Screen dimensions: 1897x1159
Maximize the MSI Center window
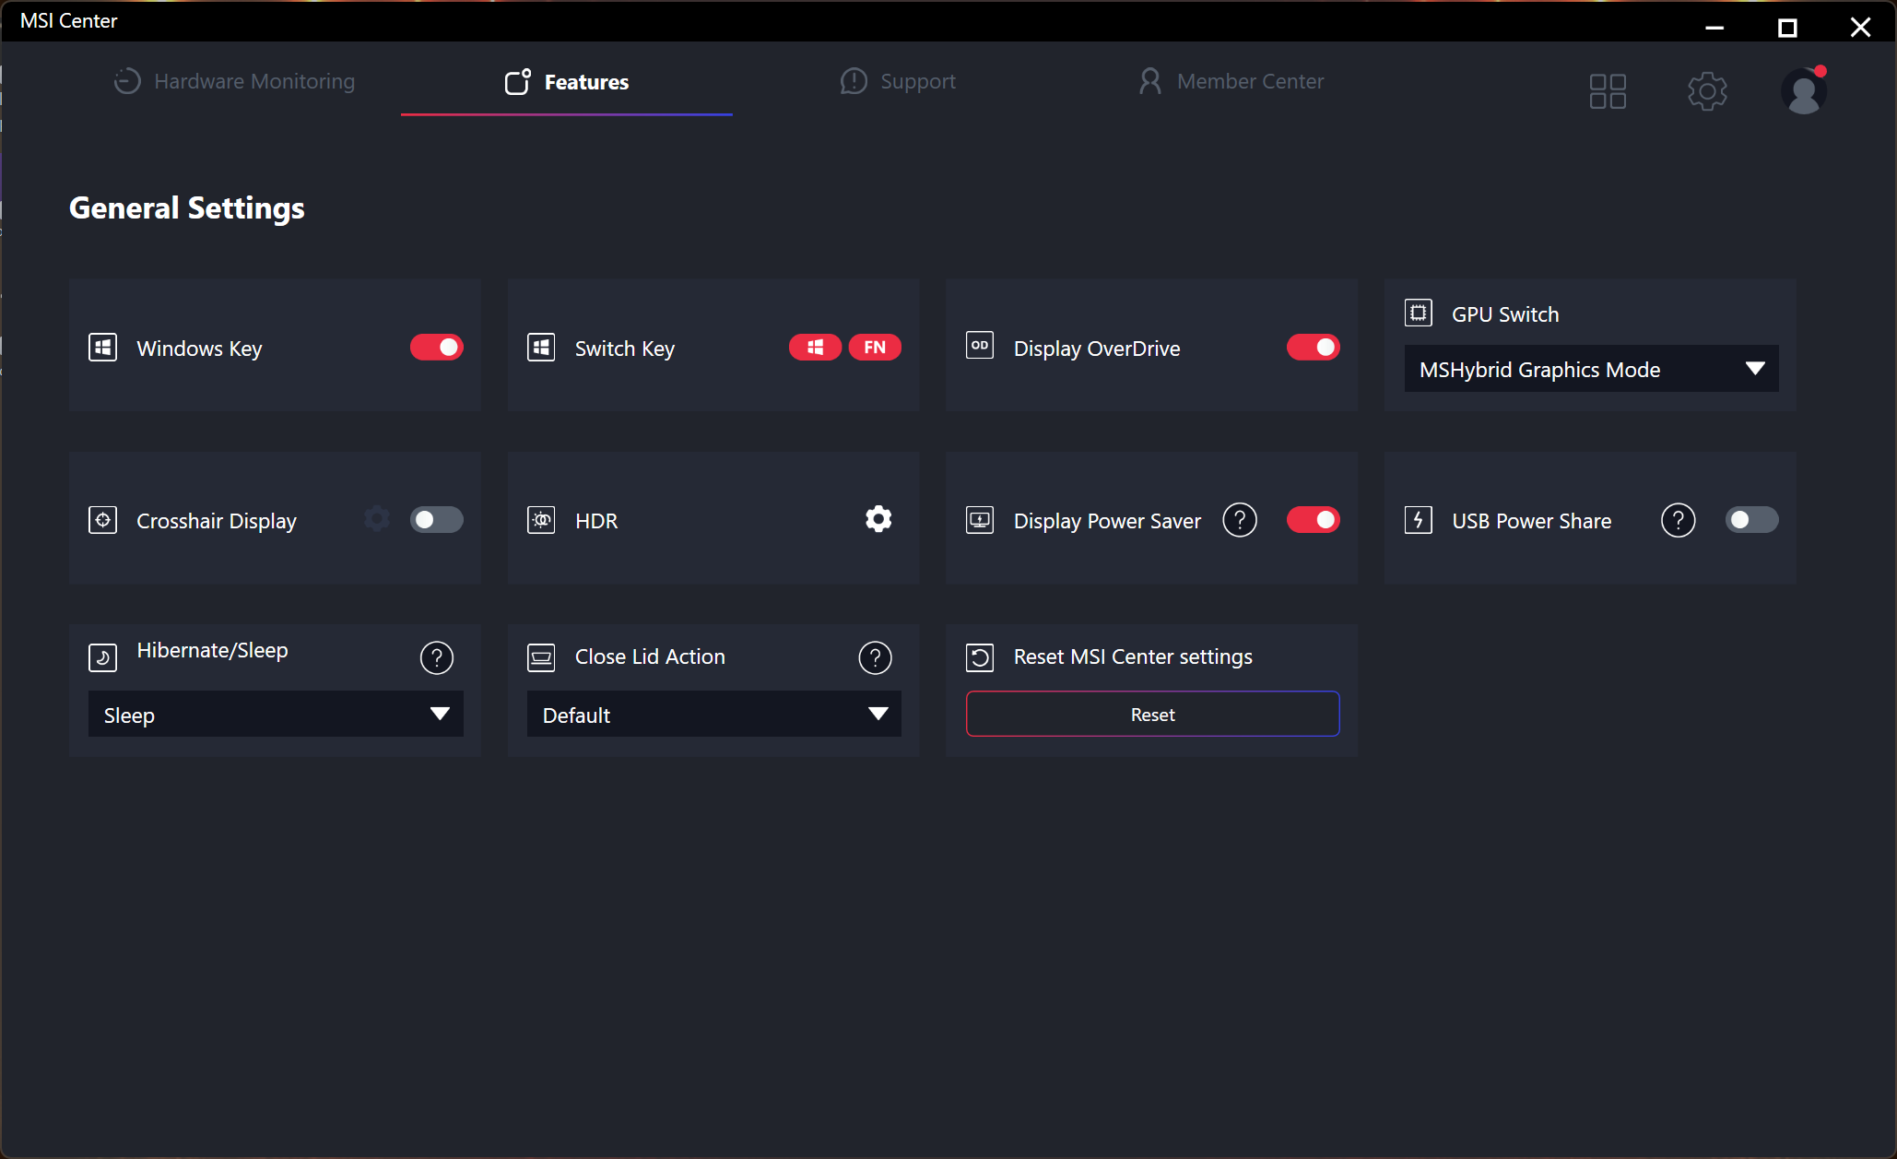pos(1787,27)
